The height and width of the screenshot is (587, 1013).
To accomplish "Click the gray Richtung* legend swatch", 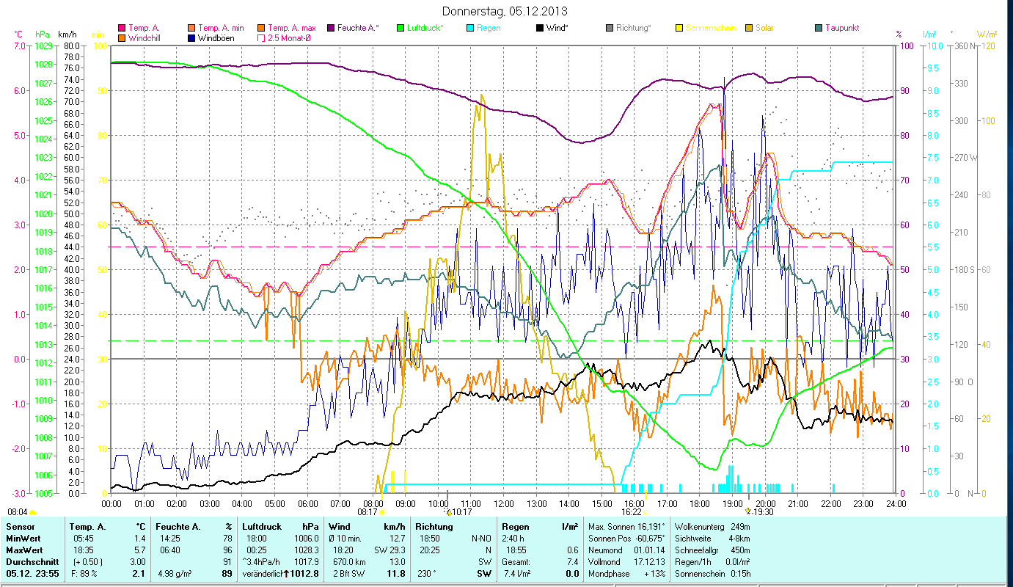I will (x=610, y=28).
